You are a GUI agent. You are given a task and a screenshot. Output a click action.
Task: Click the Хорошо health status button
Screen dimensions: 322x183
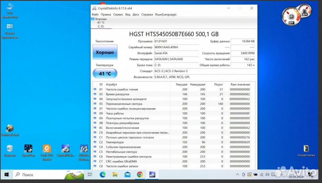[105, 52]
